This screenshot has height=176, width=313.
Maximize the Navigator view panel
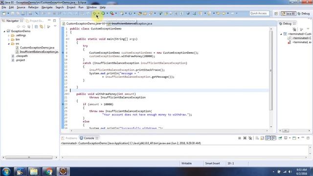(54, 21)
